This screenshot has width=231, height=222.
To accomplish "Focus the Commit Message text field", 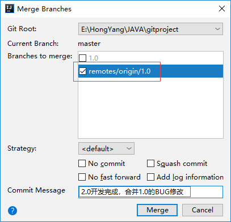I will coord(150,192).
